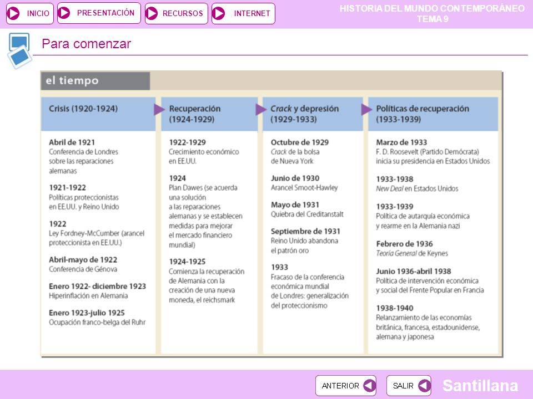Click 'Ocupación franco-belga del Ruhr' text
The width and height of the screenshot is (533, 399).
tap(97, 323)
